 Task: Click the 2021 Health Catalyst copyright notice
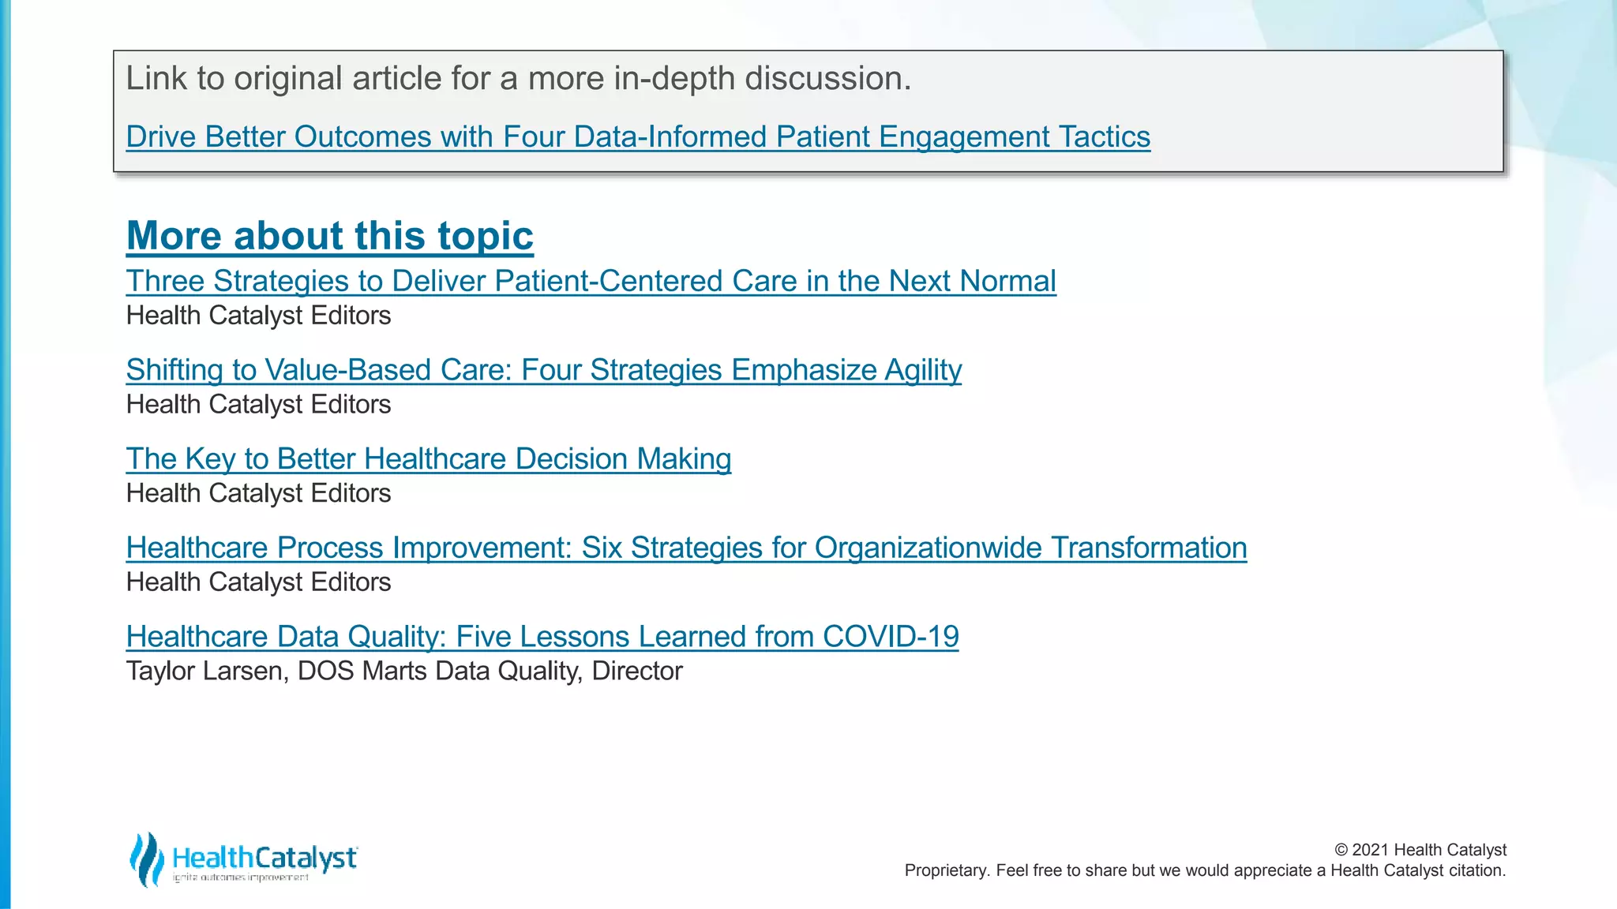click(x=1420, y=850)
